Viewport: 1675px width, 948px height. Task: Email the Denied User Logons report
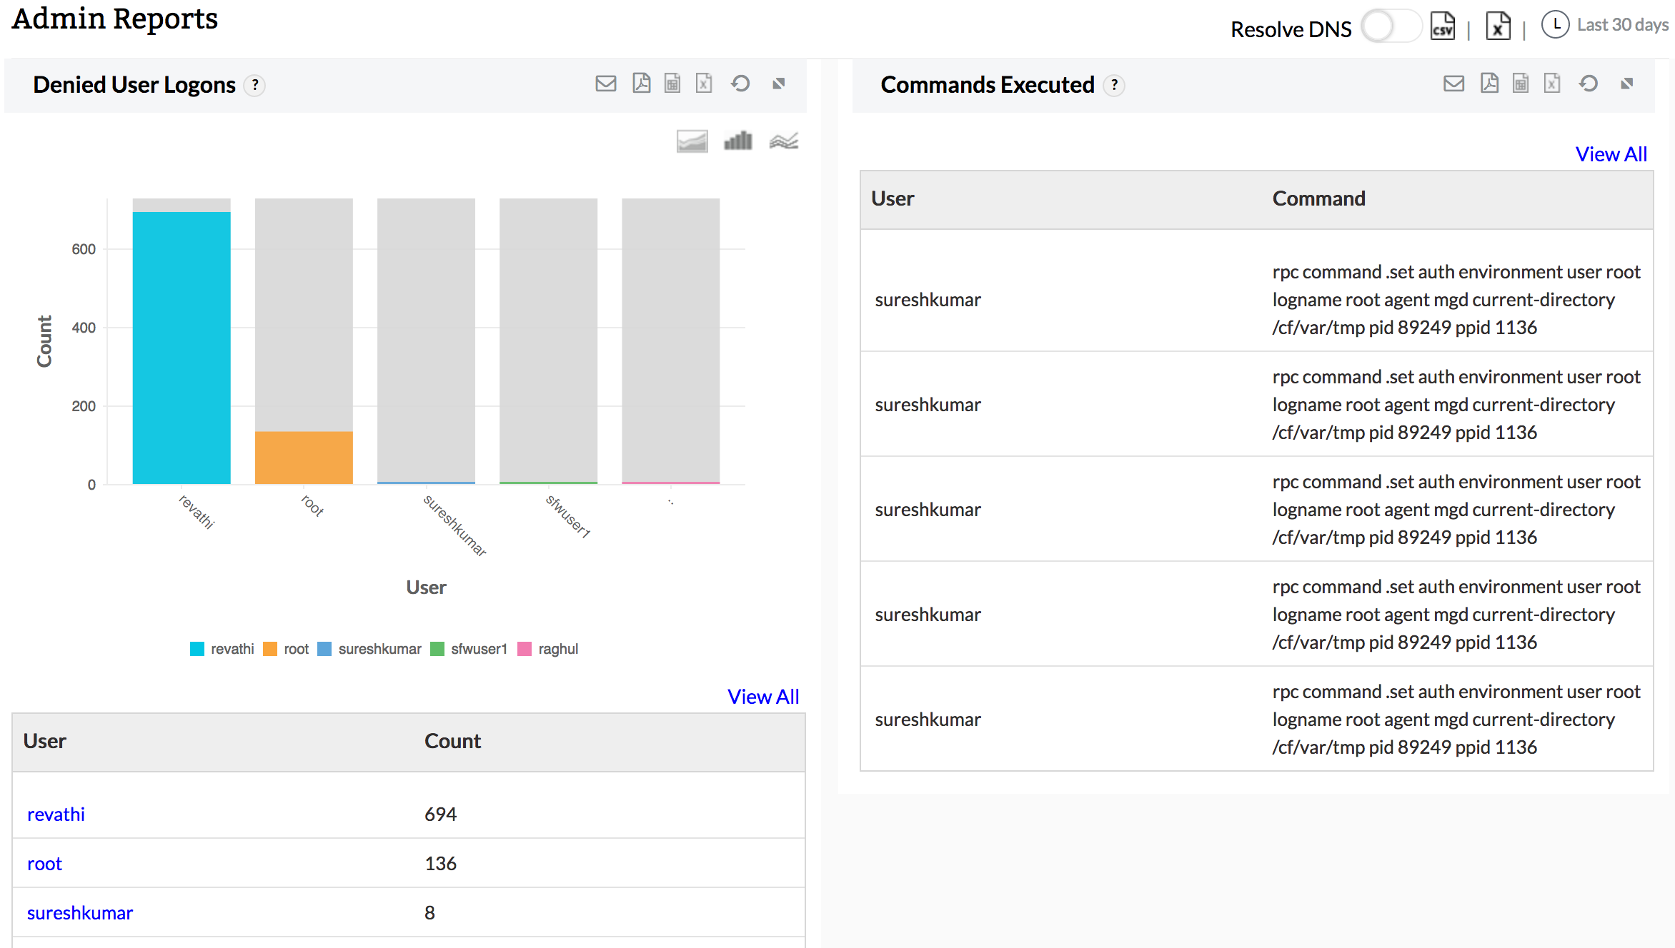click(x=605, y=84)
